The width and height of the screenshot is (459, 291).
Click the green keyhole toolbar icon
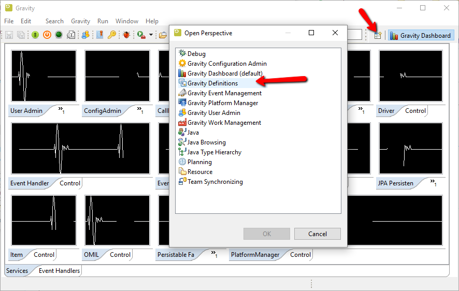(x=35, y=35)
